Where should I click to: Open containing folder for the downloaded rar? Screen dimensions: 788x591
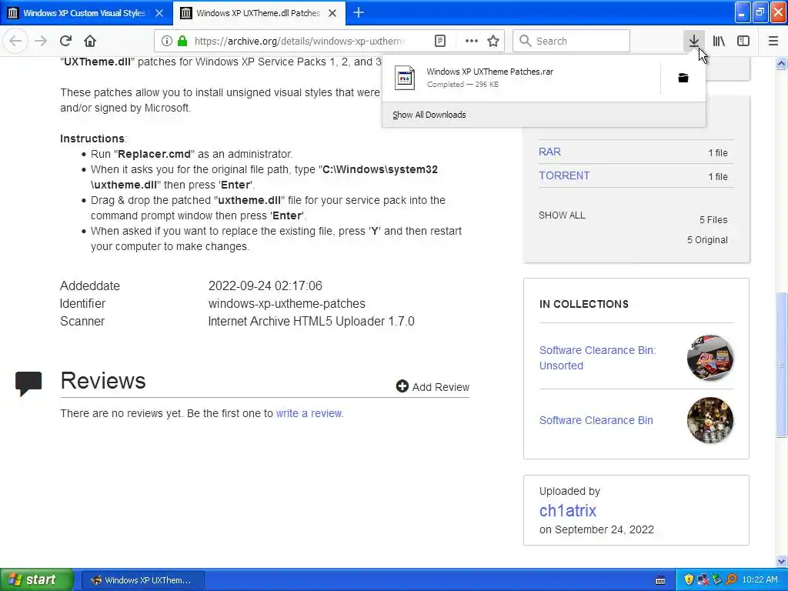[x=683, y=78]
